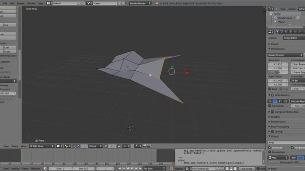
Task: Click the grease pencil Line button
Action: [x=10, y=47]
